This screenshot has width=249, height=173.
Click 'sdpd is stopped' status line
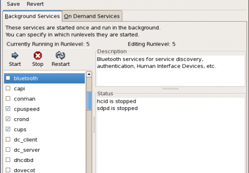(x=117, y=109)
